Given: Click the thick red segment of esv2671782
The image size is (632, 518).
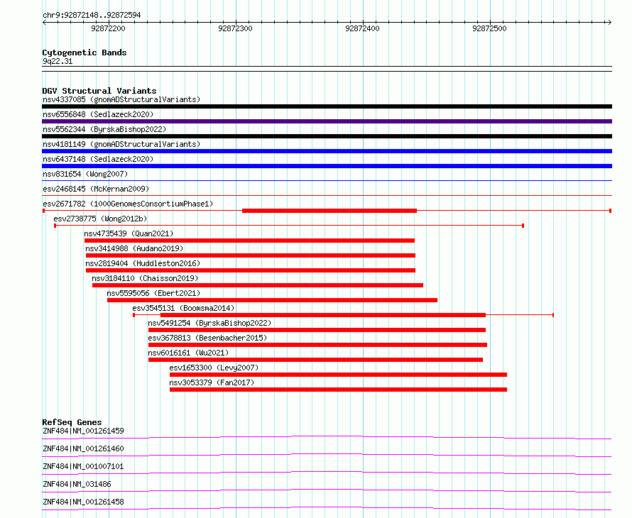Looking at the screenshot, I should click(x=329, y=211).
